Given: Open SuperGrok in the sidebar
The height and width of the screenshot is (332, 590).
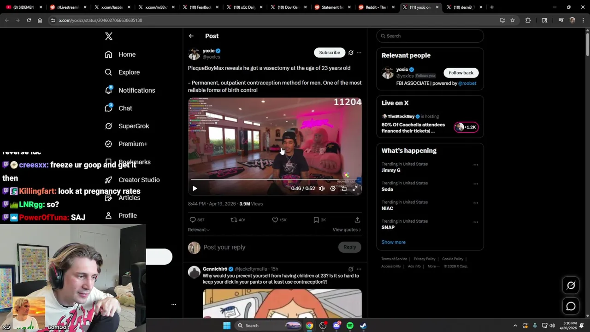Looking at the screenshot, I should click(x=127, y=126).
